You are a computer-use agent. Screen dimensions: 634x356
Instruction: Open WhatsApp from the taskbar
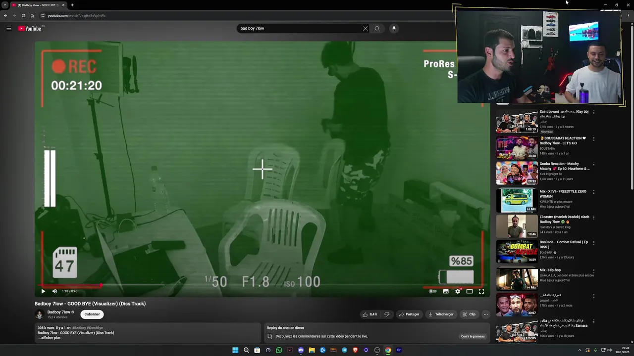(279, 350)
